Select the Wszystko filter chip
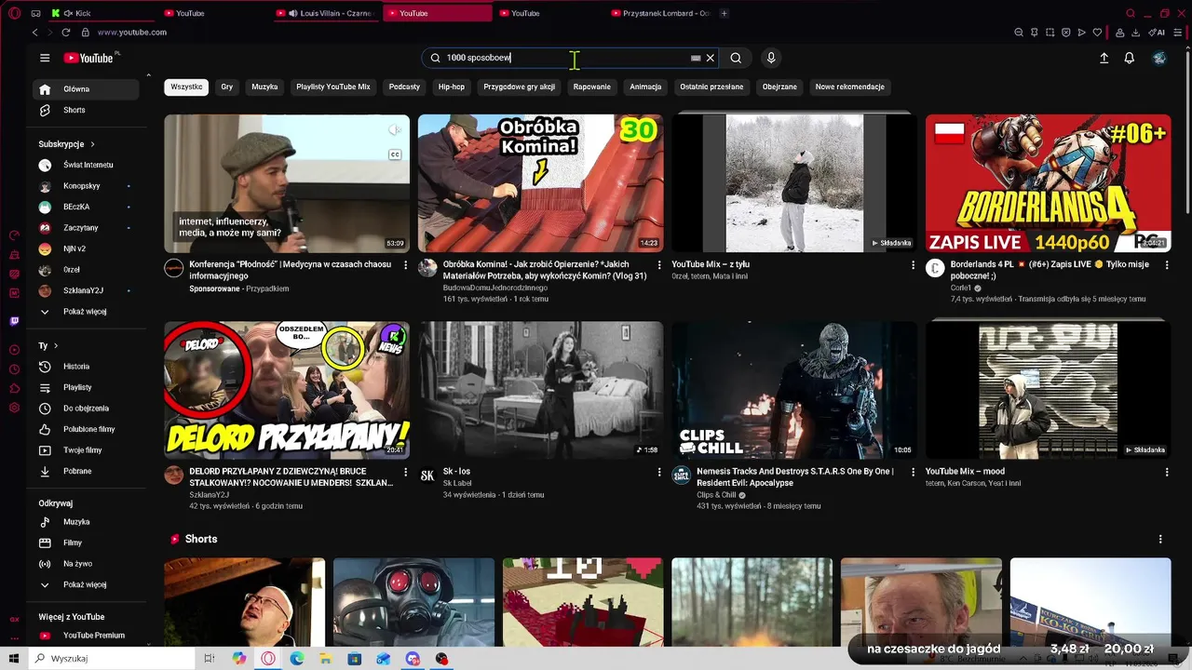Viewport: 1192px width, 670px height. (186, 87)
